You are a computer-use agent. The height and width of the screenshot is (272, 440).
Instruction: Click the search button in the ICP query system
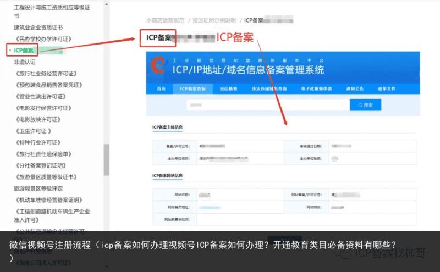pos(365,105)
